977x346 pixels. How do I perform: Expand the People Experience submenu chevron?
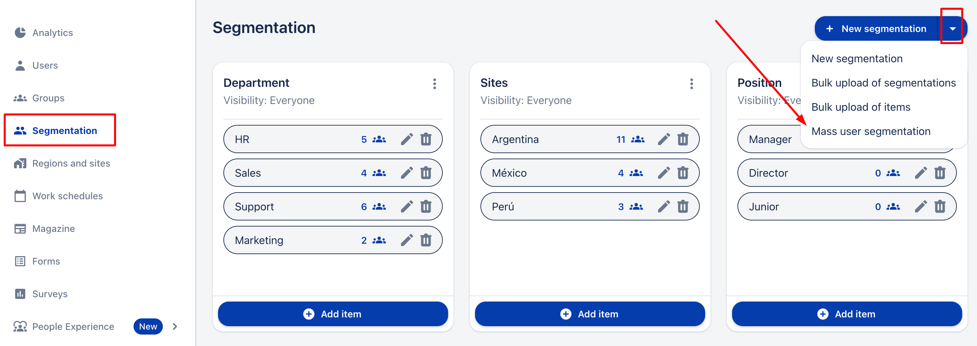point(175,326)
